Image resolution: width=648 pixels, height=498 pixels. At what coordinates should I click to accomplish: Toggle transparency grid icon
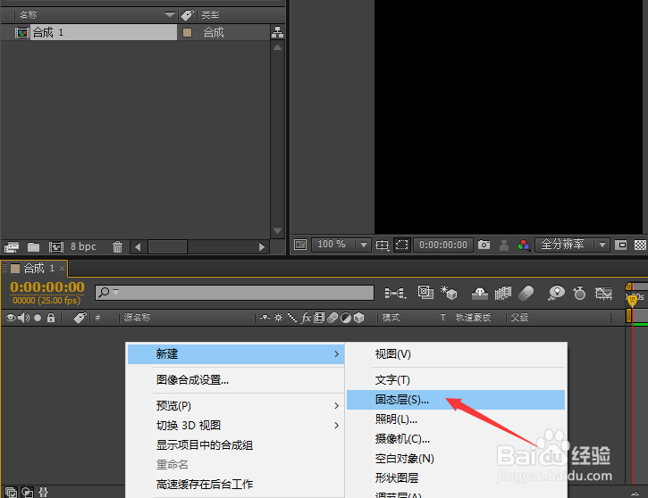[x=640, y=245]
